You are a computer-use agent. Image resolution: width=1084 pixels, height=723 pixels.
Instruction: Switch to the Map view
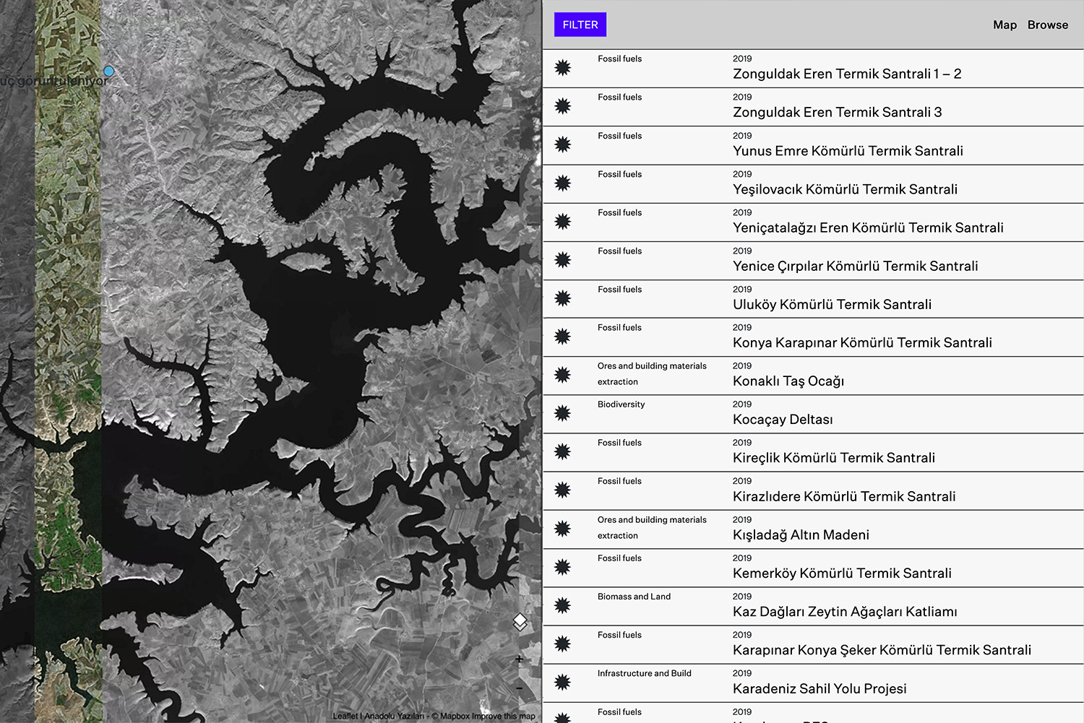click(1005, 25)
